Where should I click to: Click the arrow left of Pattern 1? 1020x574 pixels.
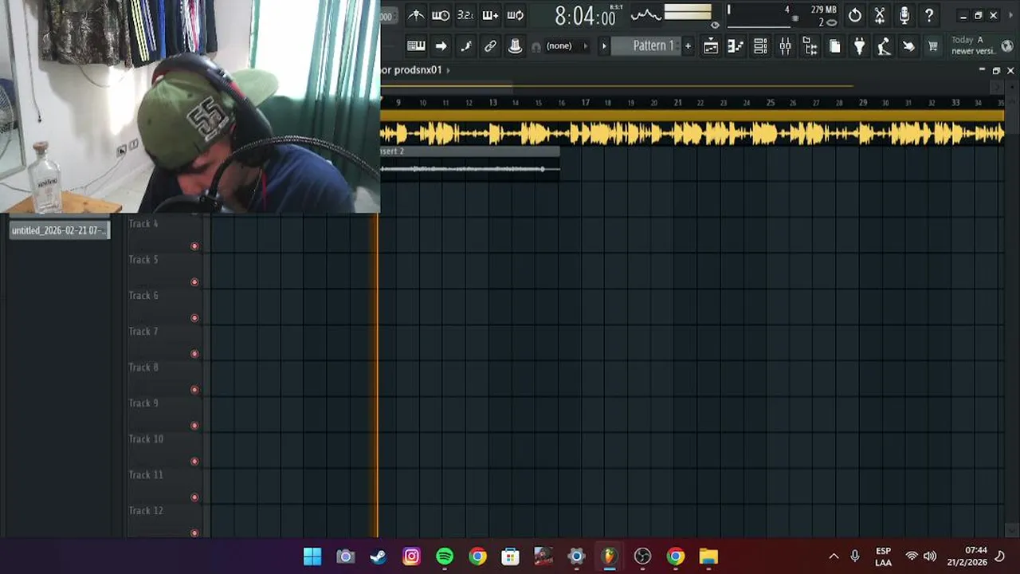(x=604, y=46)
